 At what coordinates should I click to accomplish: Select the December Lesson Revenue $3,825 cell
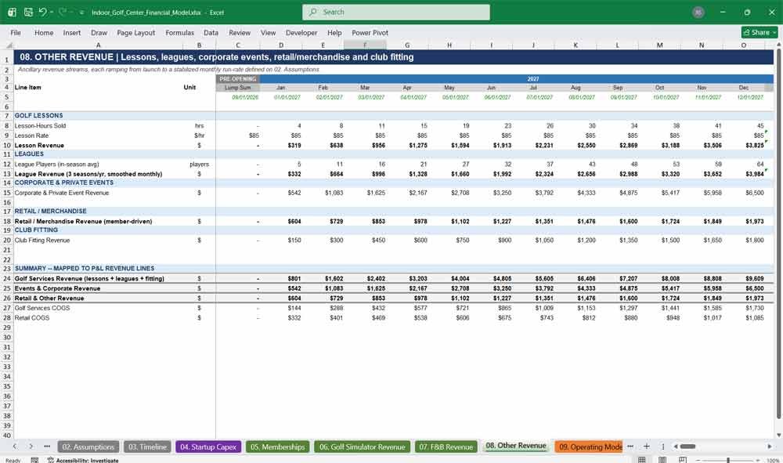point(744,146)
